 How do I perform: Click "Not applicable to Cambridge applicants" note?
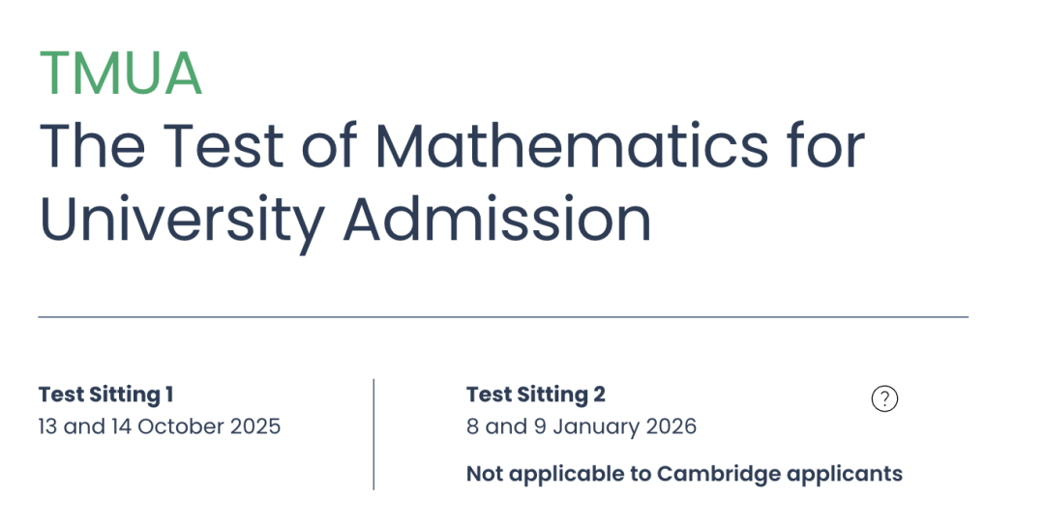684,474
